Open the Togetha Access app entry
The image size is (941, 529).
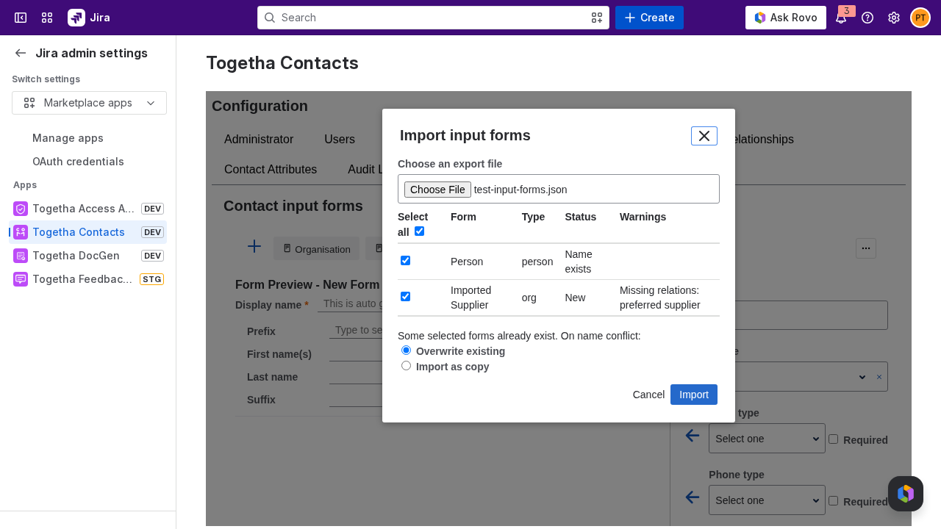click(x=87, y=209)
